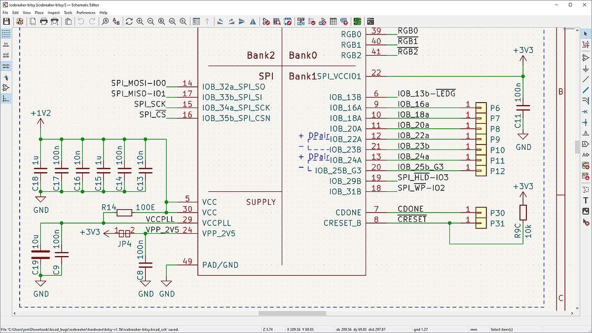Screen dimensions: 592x333
Task: Switch units to mils
Action: (x=6, y=55)
